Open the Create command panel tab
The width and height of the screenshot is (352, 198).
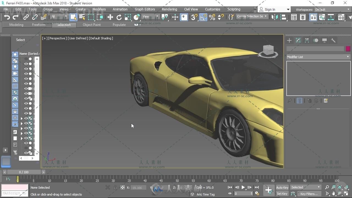point(289,40)
